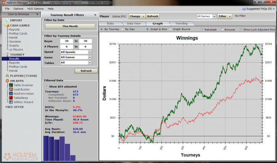277x163 pixels.
Task: Enable the Bonuses checkbox
Action: (x=222, y=30)
